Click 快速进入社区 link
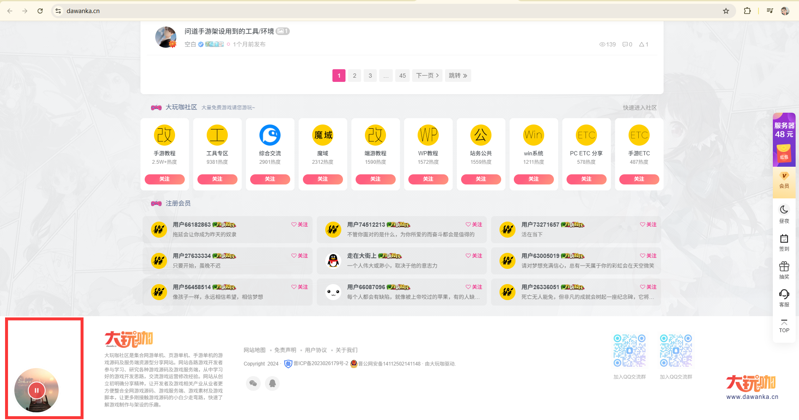Screen dimensions: 799x420 coord(640,108)
